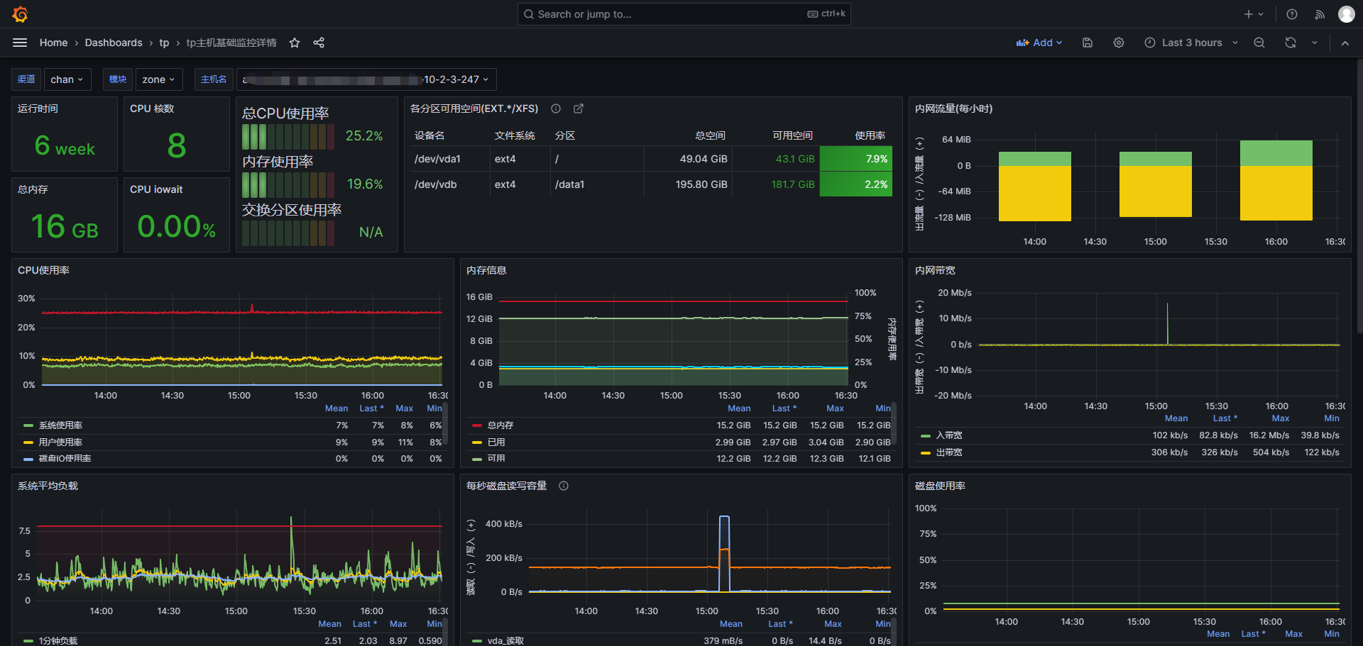Click the Grafana logo icon
Viewport: 1363px width, 646px height.
tap(21, 14)
